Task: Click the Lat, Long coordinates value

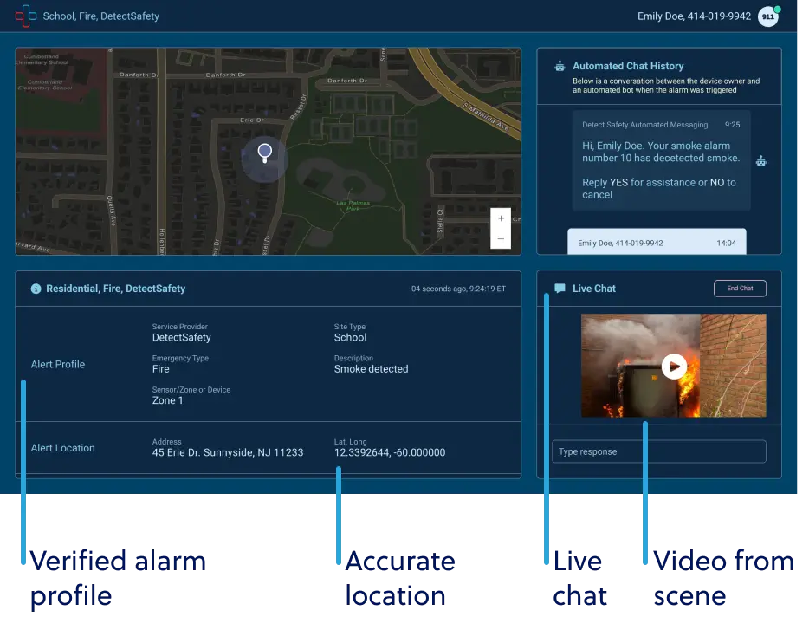Action: (389, 452)
